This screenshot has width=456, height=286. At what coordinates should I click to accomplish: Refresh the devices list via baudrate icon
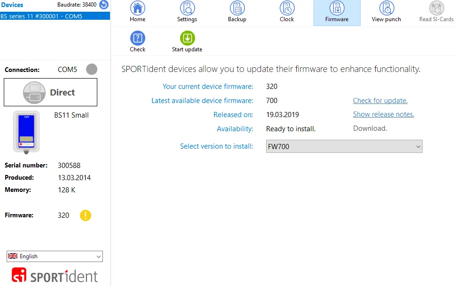point(104,5)
